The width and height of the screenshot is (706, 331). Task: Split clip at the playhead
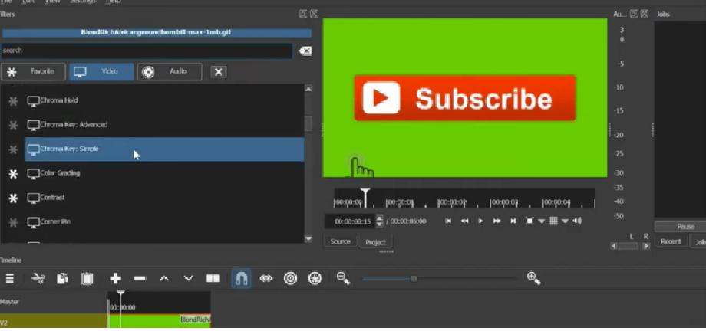click(213, 279)
